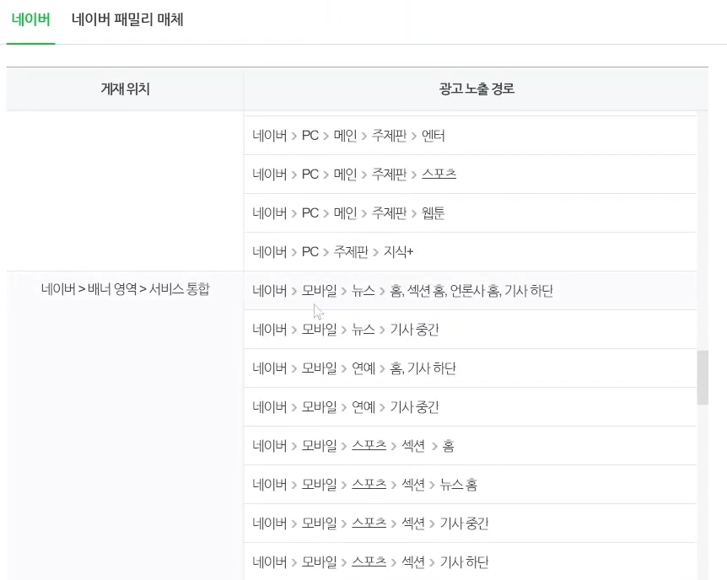727x580 pixels.
Task: Open the 네이버 패밀리 매체 tab
Action: (x=127, y=20)
